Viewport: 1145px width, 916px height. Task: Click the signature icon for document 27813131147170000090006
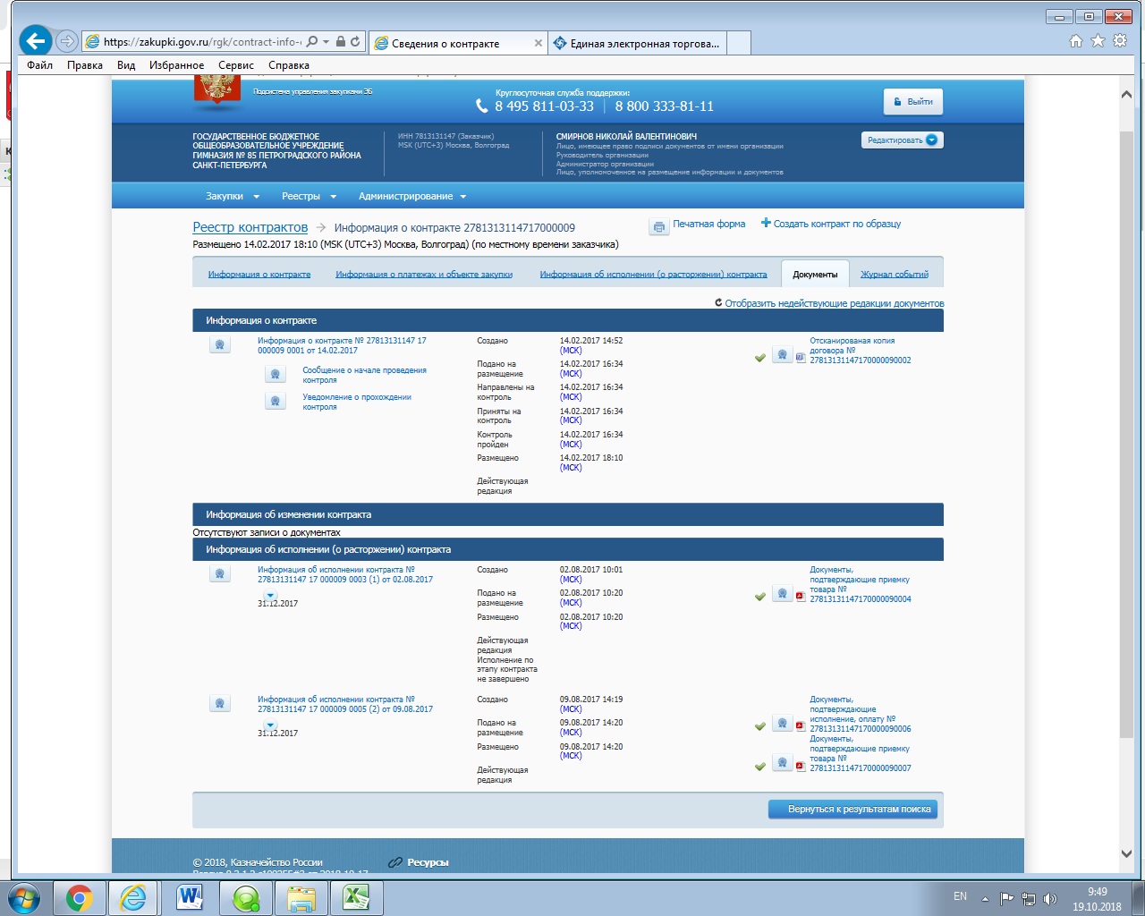tap(782, 724)
